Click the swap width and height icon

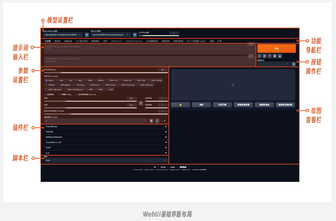(x=141, y=103)
